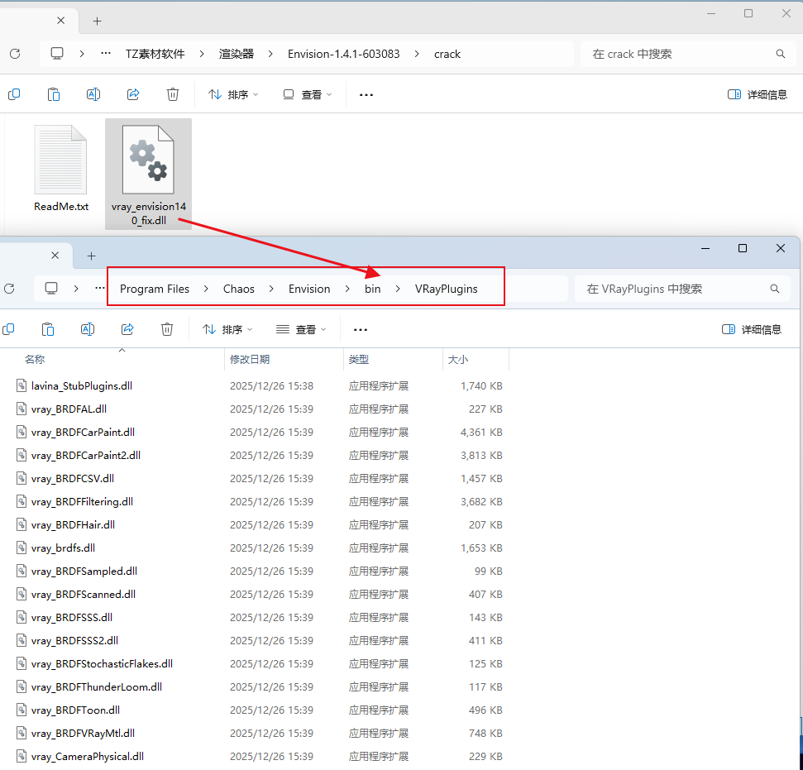Open the 排序 sort dropdown in crack window
This screenshot has width=803, height=770.
(233, 94)
